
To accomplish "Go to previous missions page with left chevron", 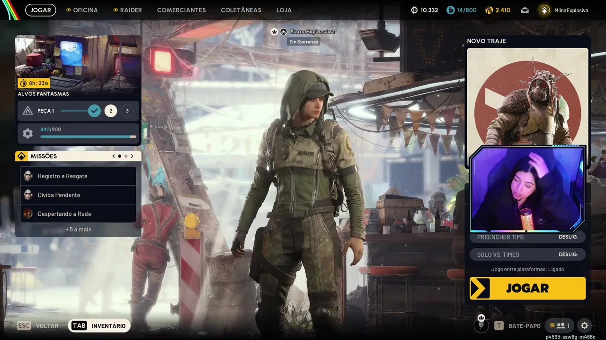I will (x=114, y=156).
